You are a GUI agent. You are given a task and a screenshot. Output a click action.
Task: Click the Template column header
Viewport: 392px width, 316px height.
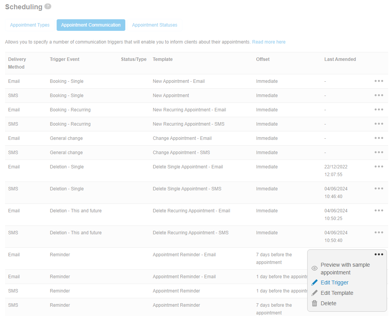[x=163, y=59]
